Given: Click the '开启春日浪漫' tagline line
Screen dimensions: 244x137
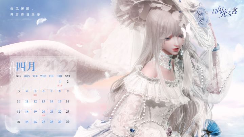Looking at the screenshot, I should (25, 15).
